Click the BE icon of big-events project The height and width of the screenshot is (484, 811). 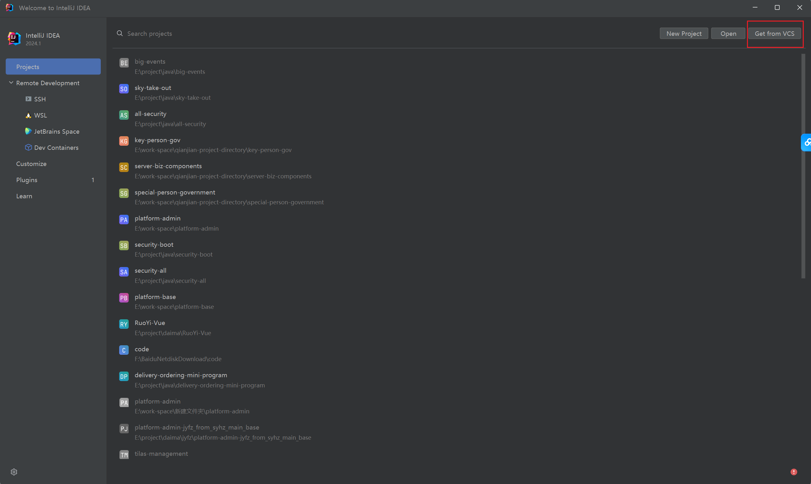pos(124,63)
